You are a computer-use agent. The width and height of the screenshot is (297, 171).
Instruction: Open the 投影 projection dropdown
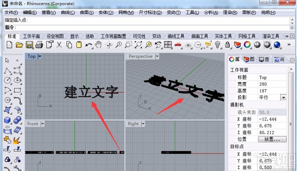tap(283, 98)
